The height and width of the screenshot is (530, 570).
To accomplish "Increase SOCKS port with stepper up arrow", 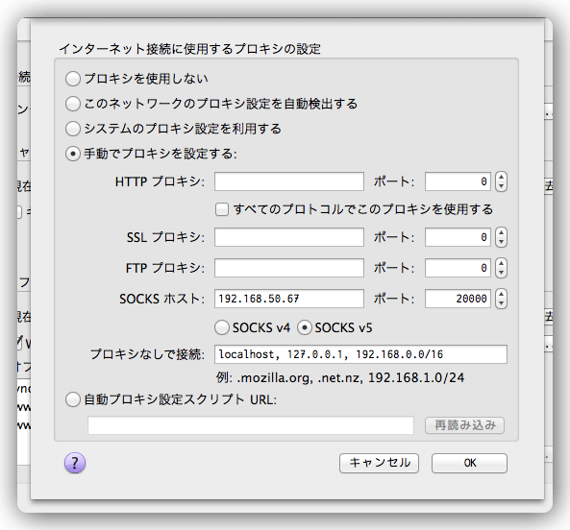I will coord(502,294).
